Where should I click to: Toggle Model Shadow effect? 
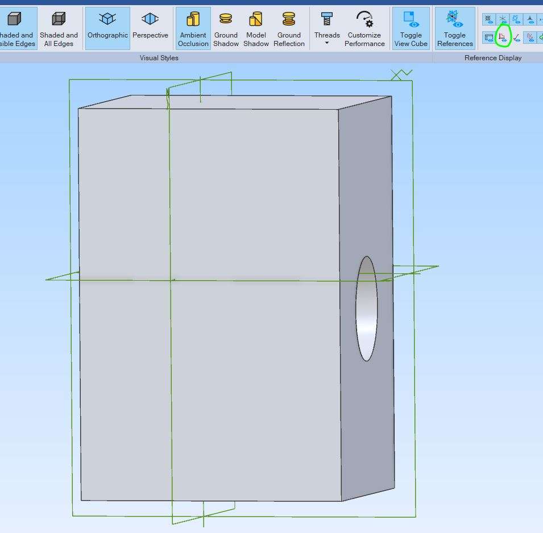click(256, 28)
